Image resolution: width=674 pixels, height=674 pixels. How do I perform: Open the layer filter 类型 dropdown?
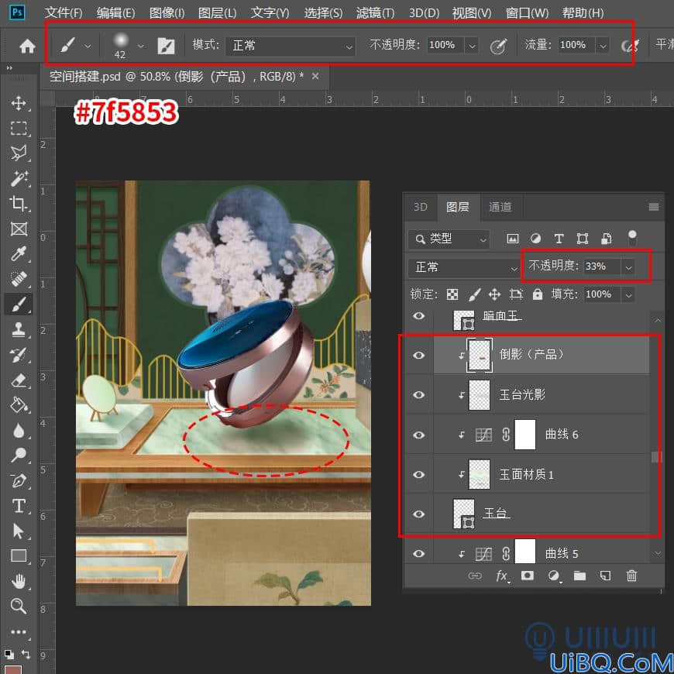tap(449, 239)
